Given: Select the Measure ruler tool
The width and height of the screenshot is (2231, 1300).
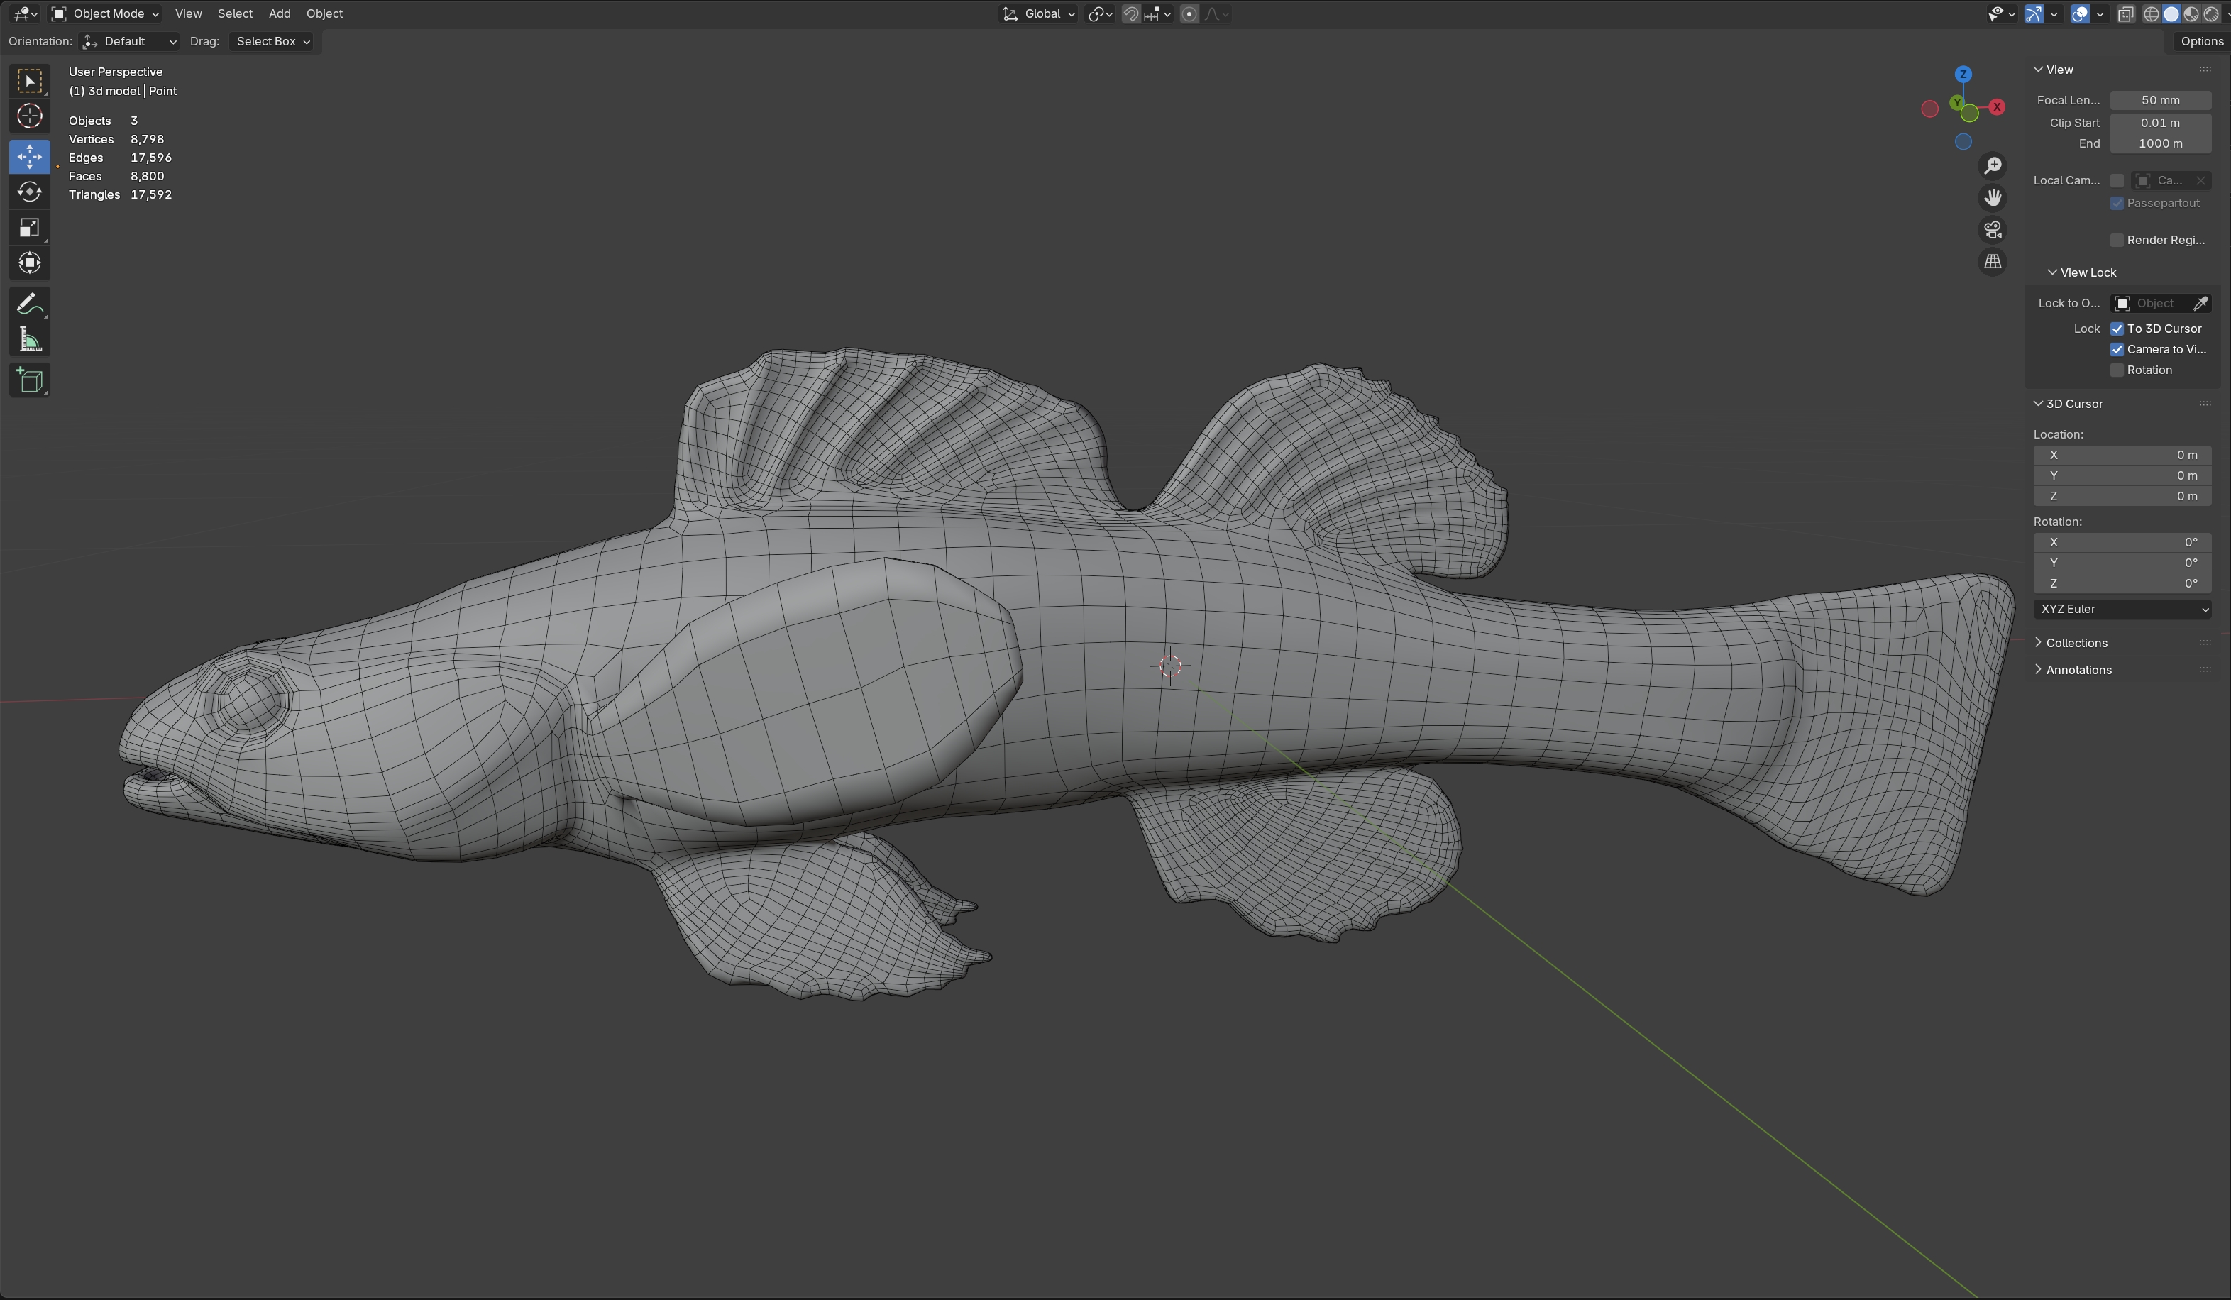Looking at the screenshot, I should point(29,340).
